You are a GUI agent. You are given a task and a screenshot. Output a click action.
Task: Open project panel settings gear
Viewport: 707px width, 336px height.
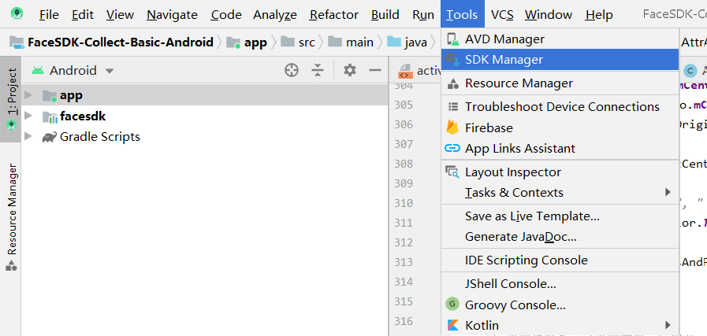click(349, 70)
